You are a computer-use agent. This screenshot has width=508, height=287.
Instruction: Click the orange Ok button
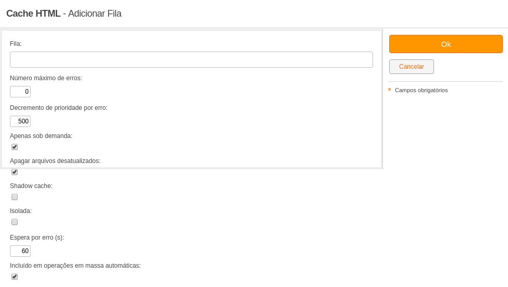446,44
